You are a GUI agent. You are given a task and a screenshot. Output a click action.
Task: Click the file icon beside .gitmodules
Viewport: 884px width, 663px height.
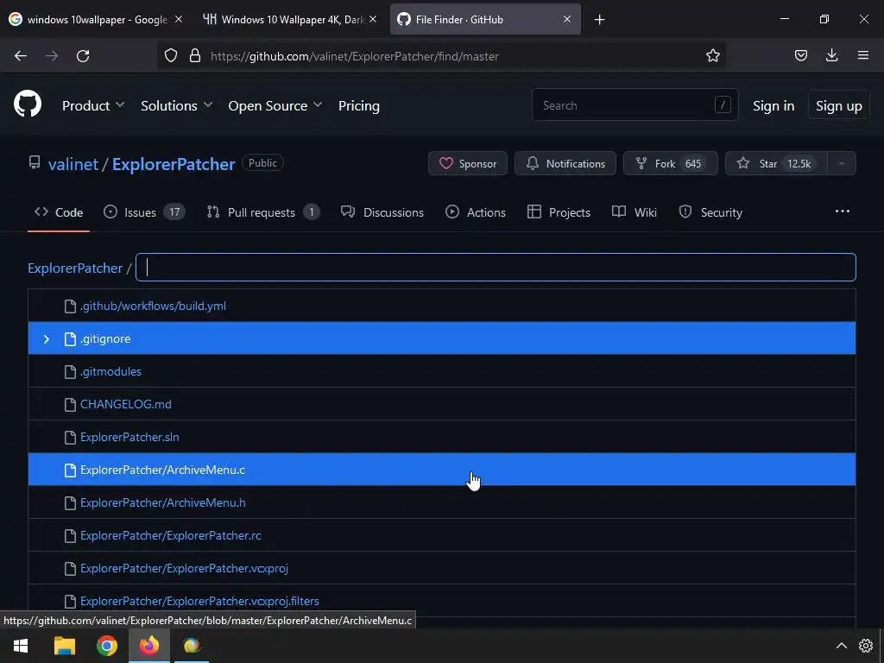70,371
